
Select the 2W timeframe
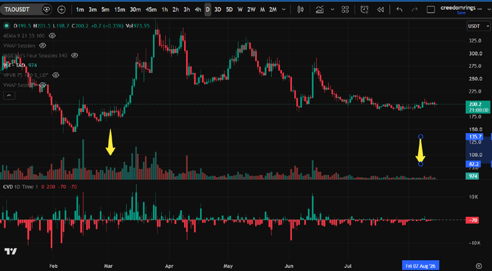[x=251, y=9]
